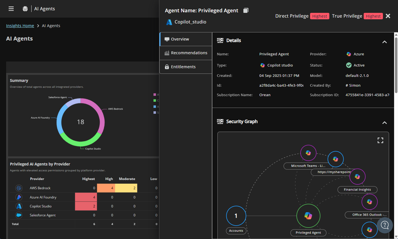Click the AWS Bedrock provider icon
The image size is (398, 239).
coord(19,188)
